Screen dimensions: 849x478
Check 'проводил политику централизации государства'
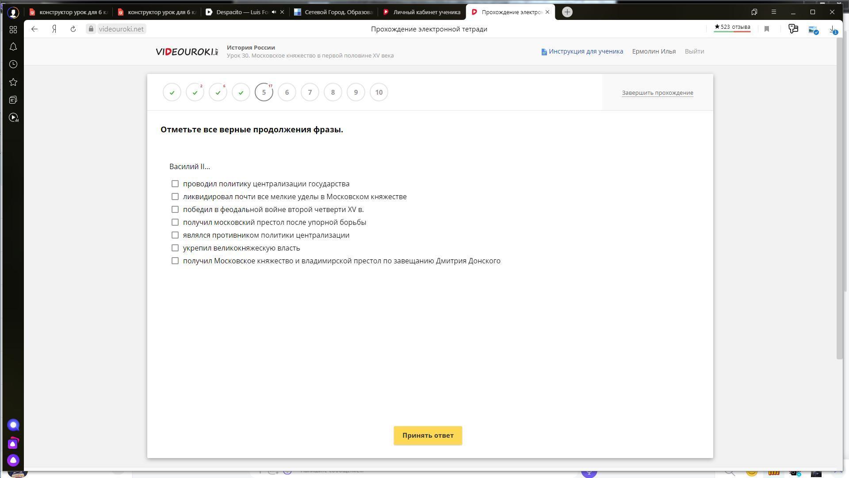pos(175,184)
